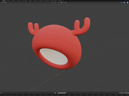Open the Shading workspace tab
The image size is (129, 96).
(30, 1)
